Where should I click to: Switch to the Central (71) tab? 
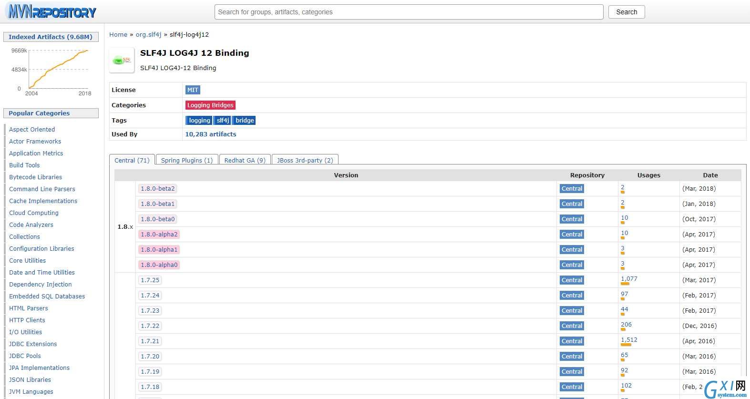pos(132,160)
